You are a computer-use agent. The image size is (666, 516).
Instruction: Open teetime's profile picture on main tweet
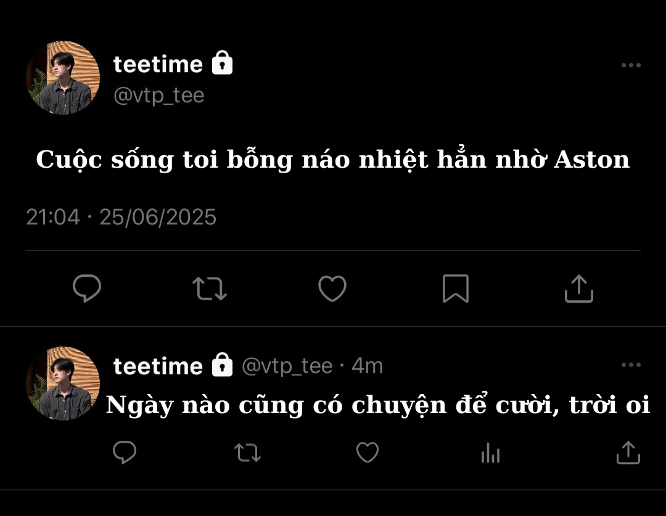[x=63, y=78]
